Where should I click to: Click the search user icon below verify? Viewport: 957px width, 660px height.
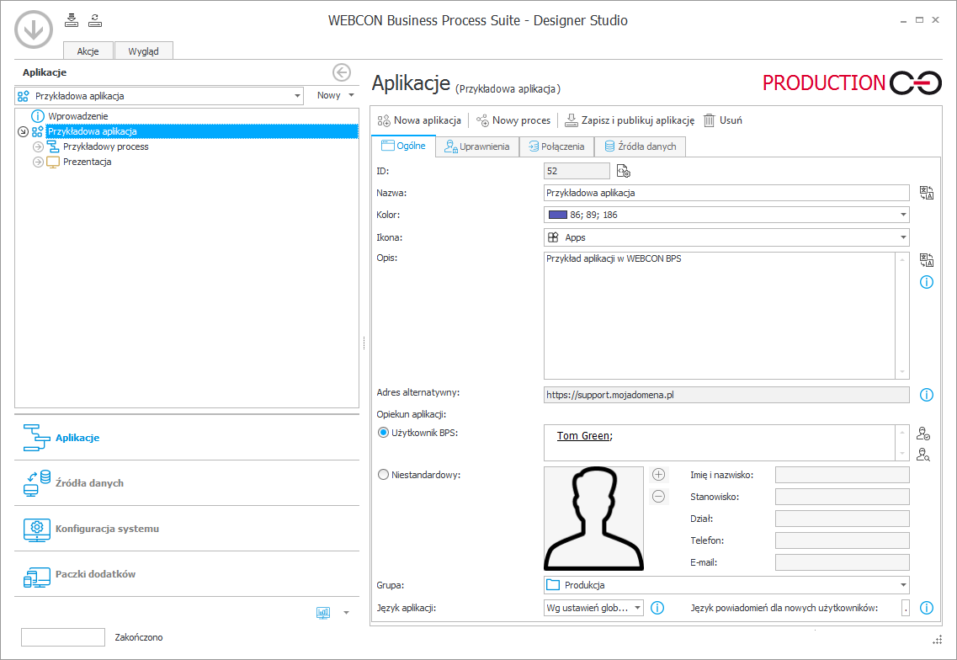pyautogui.click(x=922, y=455)
